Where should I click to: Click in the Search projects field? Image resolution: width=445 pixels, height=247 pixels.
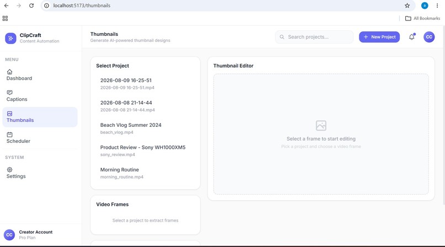click(314, 37)
